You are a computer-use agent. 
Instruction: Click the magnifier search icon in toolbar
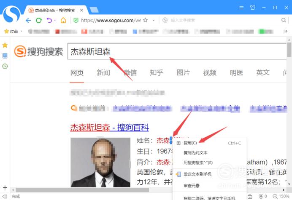point(284,20)
